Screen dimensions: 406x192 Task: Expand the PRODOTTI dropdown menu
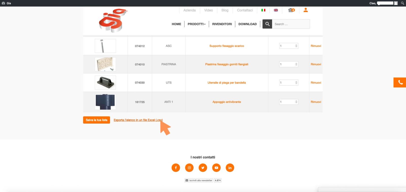(x=196, y=24)
